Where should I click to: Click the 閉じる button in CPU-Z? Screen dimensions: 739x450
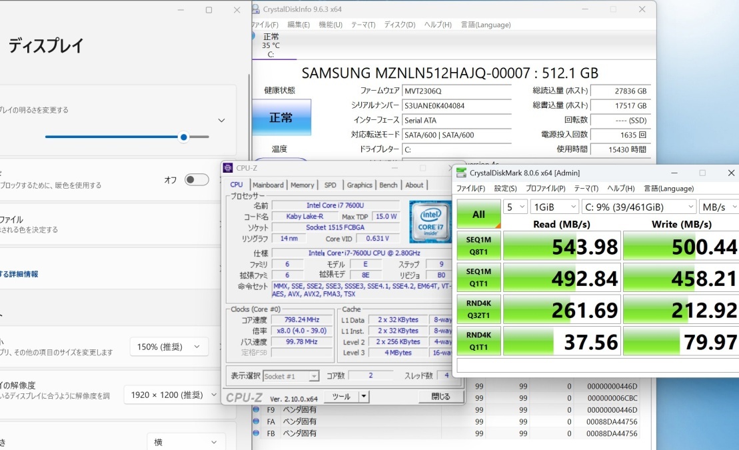pos(441,397)
